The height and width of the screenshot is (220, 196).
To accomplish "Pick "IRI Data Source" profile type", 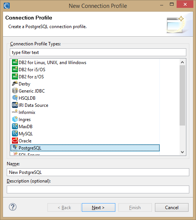I will pyautogui.click(x=33, y=105).
